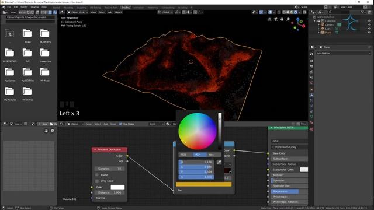Screen dimensions: 374x210
Task: Open the Edit menu in the top bar
Action: [16, 7]
